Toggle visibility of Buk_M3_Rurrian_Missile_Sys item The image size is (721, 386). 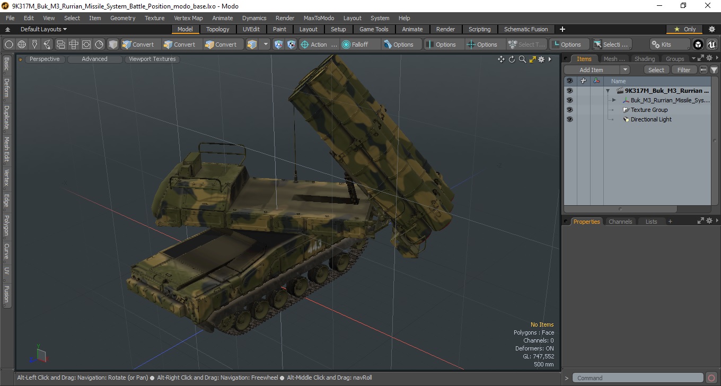point(569,100)
